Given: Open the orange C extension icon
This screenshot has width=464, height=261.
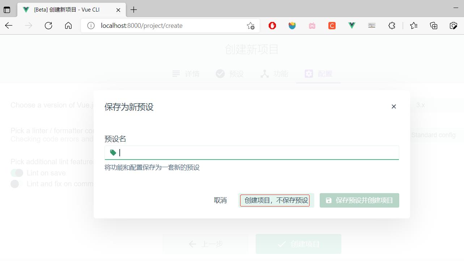Looking at the screenshot, I should (x=332, y=26).
